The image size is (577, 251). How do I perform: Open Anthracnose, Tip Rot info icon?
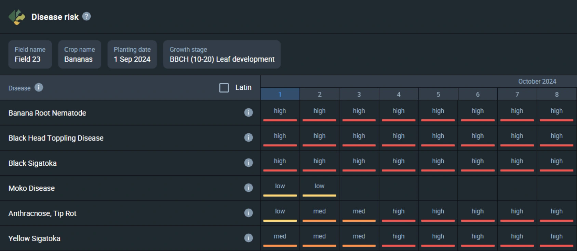[x=249, y=213]
